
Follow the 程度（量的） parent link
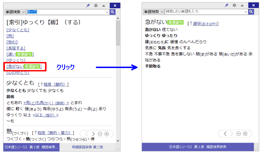coord(55,85)
